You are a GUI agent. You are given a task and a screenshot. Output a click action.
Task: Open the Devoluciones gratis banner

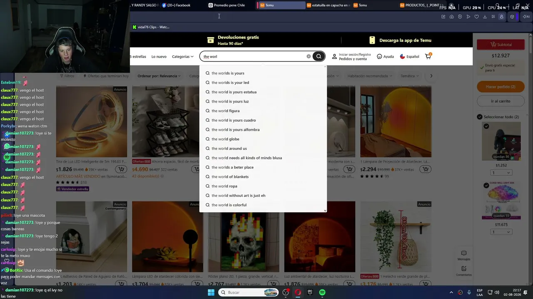(x=233, y=40)
